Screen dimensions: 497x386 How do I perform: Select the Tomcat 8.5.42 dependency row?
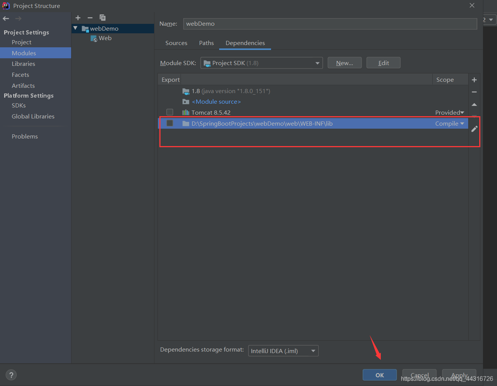(x=313, y=112)
